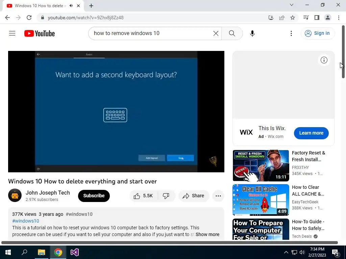The height and width of the screenshot is (259, 346).
Task: Subscribe to John Joseph Tech
Action: tap(94, 196)
